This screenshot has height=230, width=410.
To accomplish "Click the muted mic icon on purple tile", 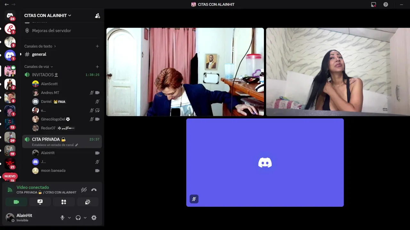I will point(194,199).
